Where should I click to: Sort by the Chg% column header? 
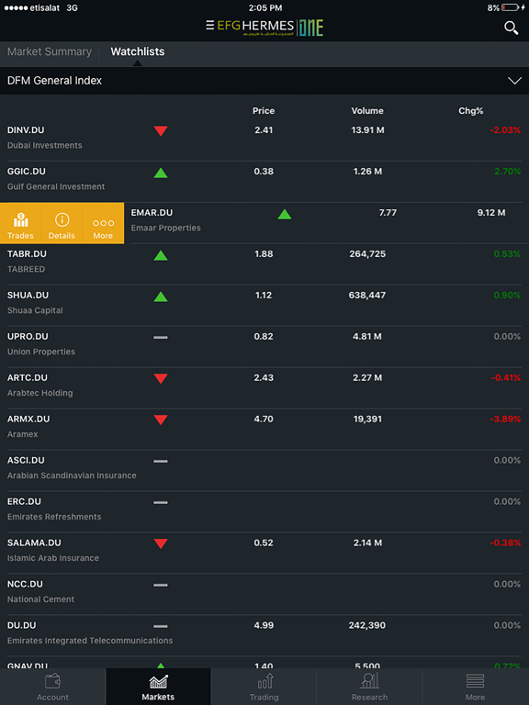(471, 110)
